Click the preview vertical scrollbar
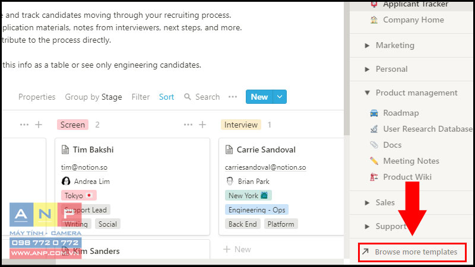The width and height of the screenshot is (475, 267). pos(347,69)
